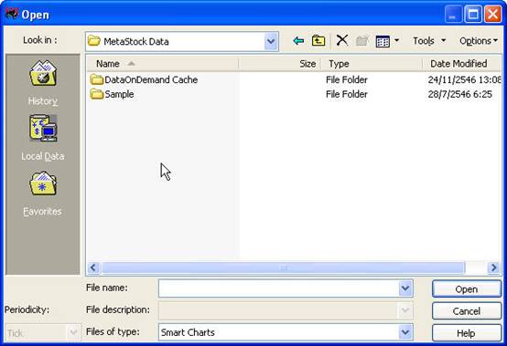This screenshot has height=346, width=507.
Task: Select the DataOnDemand Cache folder icon
Action: 97,79
